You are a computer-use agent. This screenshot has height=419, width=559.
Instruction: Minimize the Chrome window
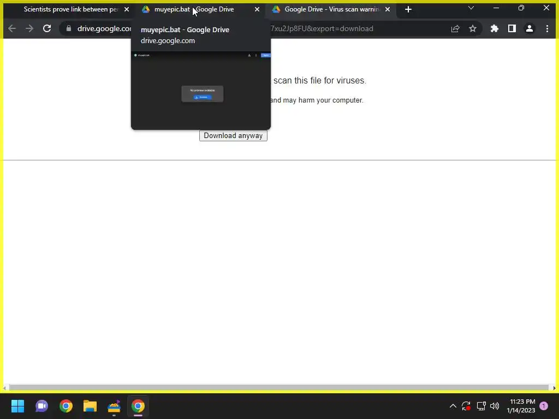pos(496,8)
